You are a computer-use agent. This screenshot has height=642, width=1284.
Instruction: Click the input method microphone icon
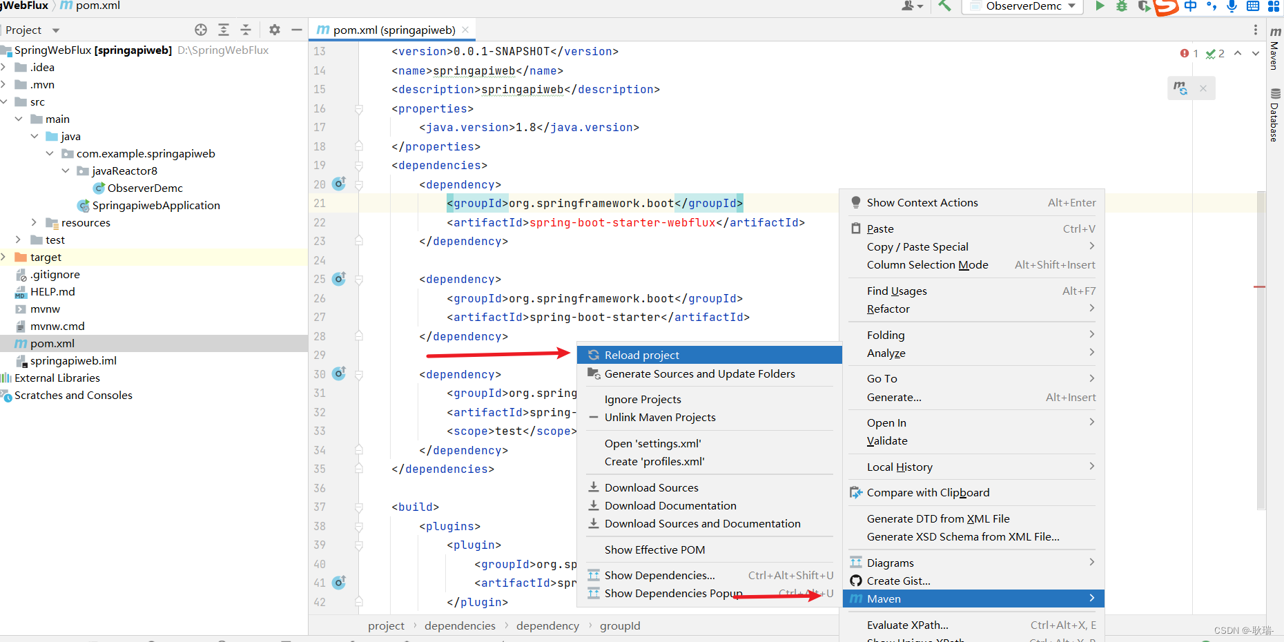click(1232, 6)
